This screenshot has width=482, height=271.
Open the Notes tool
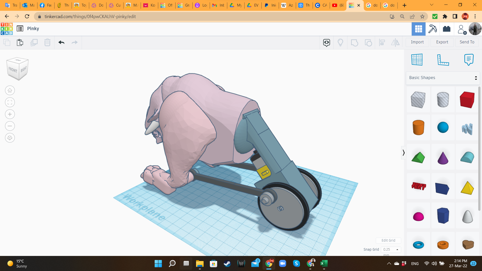point(469,60)
